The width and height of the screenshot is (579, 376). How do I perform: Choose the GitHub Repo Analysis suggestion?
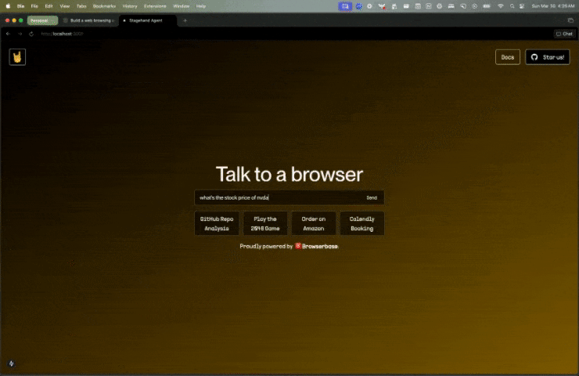tap(217, 224)
